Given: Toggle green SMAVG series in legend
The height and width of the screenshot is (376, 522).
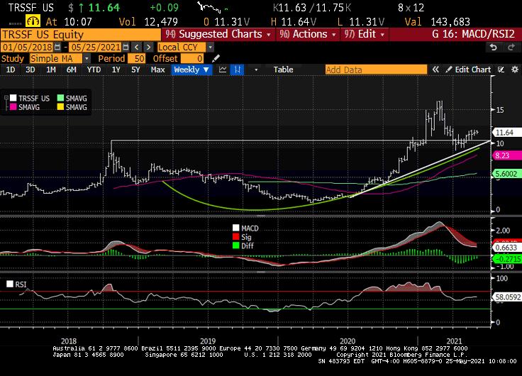Looking at the screenshot, I should click(60, 98).
